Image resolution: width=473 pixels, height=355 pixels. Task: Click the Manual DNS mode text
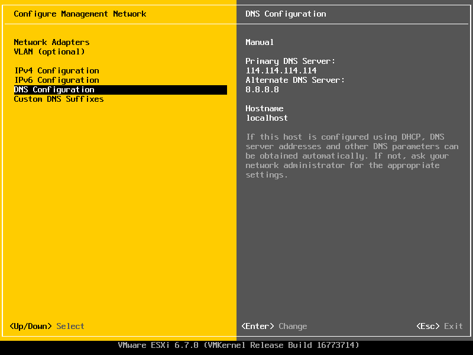260,42
